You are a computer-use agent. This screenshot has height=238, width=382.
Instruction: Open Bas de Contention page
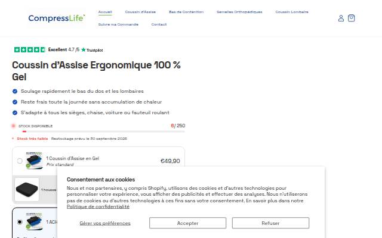click(186, 12)
